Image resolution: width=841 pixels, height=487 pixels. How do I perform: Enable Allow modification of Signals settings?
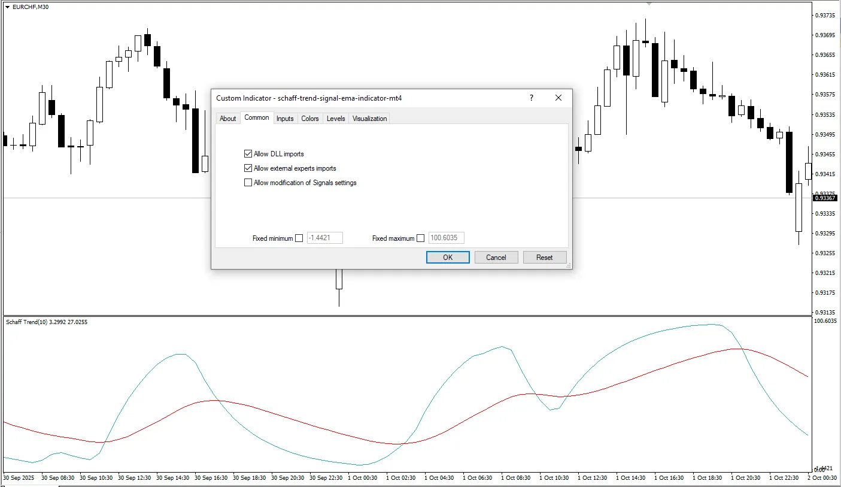[x=248, y=182]
